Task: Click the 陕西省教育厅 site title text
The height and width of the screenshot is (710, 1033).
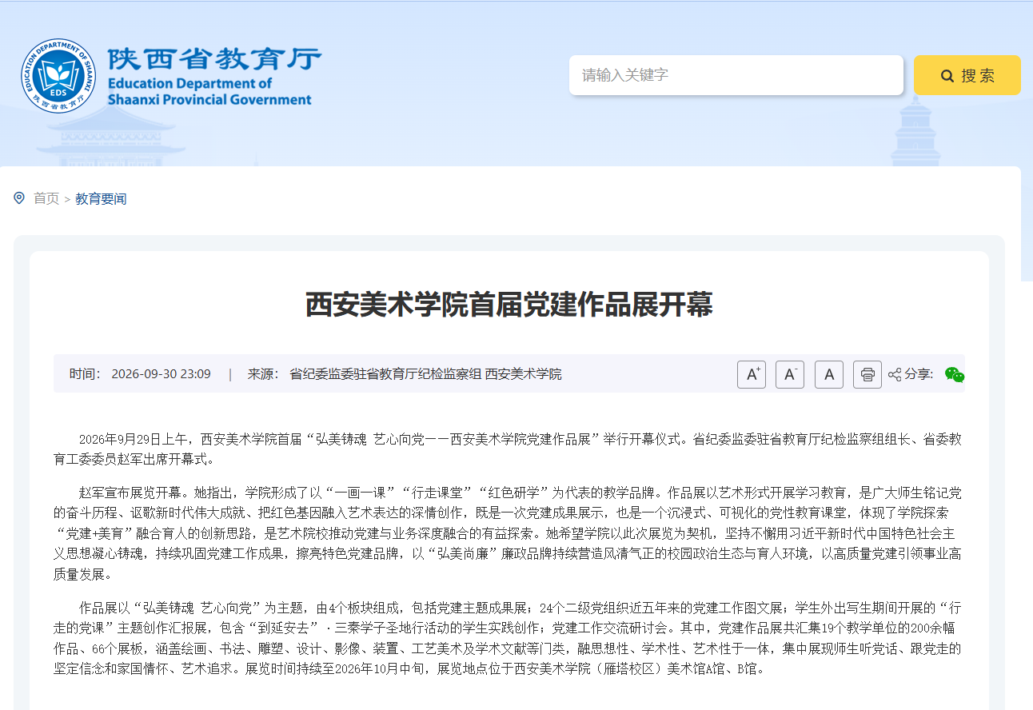Action: (214, 59)
